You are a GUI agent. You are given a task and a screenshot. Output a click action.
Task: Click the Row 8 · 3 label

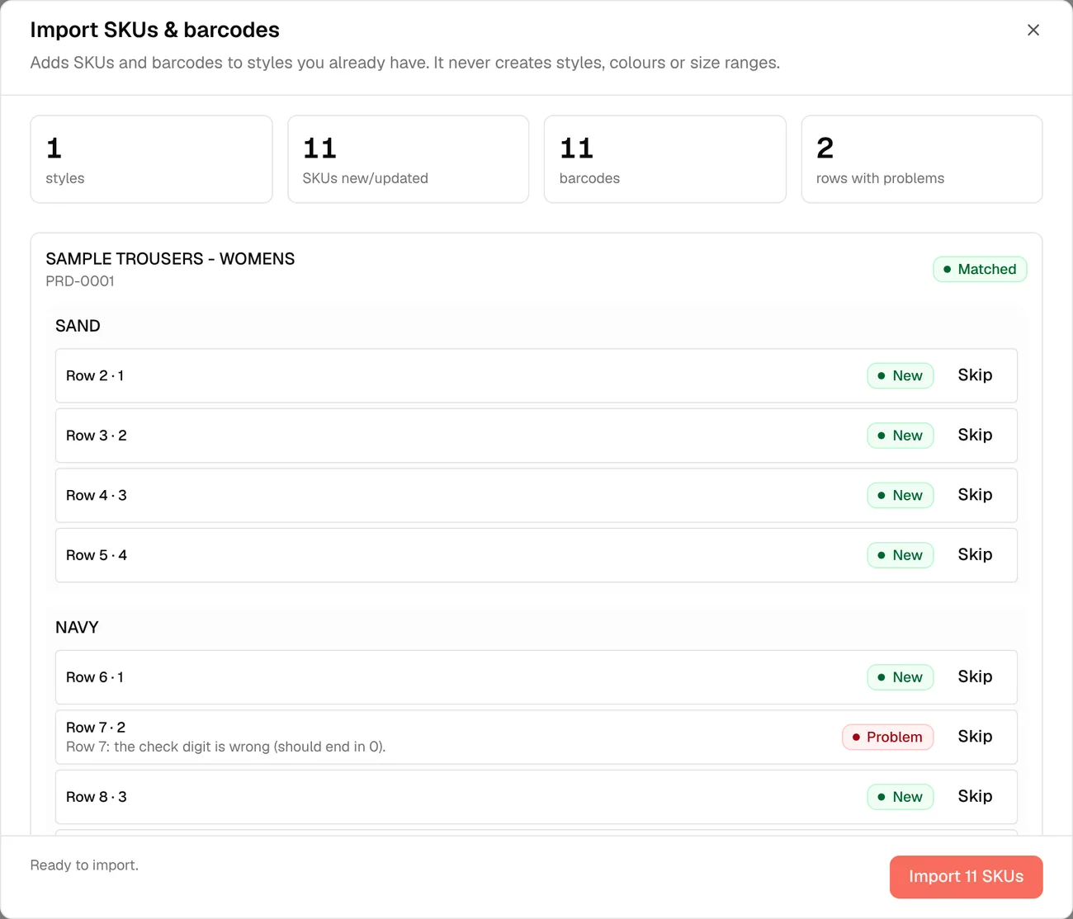tap(97, 797)
